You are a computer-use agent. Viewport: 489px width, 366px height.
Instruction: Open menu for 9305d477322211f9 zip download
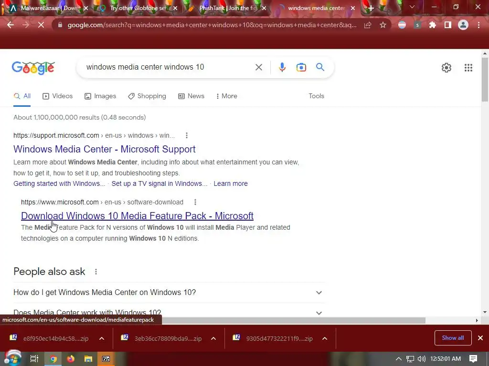pyautogui.click(x=325, y=339)
